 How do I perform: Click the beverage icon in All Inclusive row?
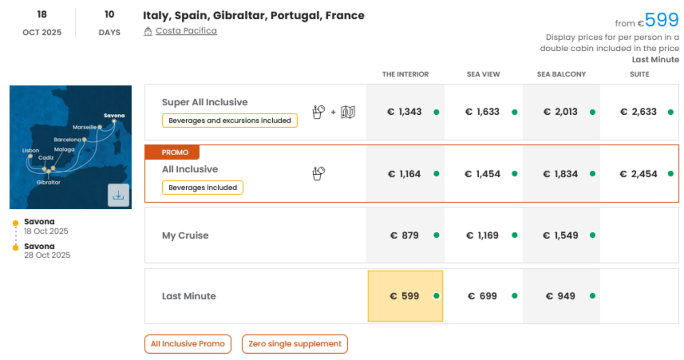pyautogui.click(x=319, y=173)
